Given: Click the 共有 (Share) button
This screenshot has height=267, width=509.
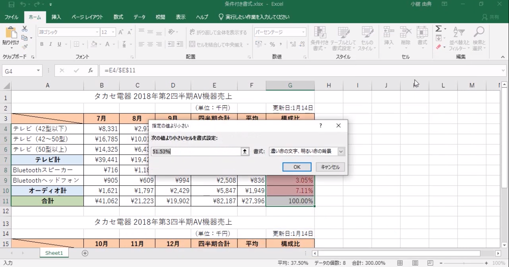Looking at the screenshot, I should click(490, 17).
